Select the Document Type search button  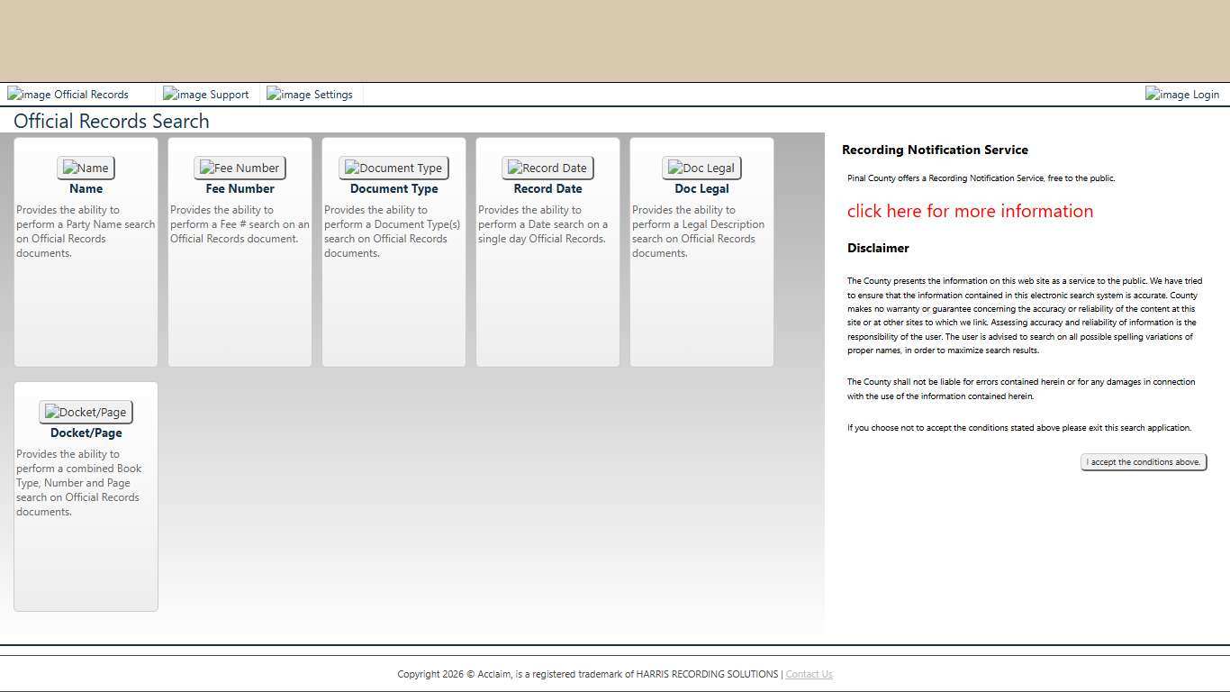click(393, 168)
